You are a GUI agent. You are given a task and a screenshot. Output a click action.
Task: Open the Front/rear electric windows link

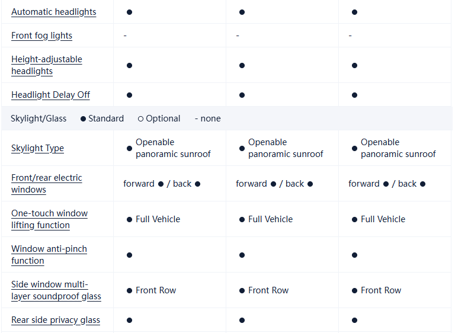46,184
